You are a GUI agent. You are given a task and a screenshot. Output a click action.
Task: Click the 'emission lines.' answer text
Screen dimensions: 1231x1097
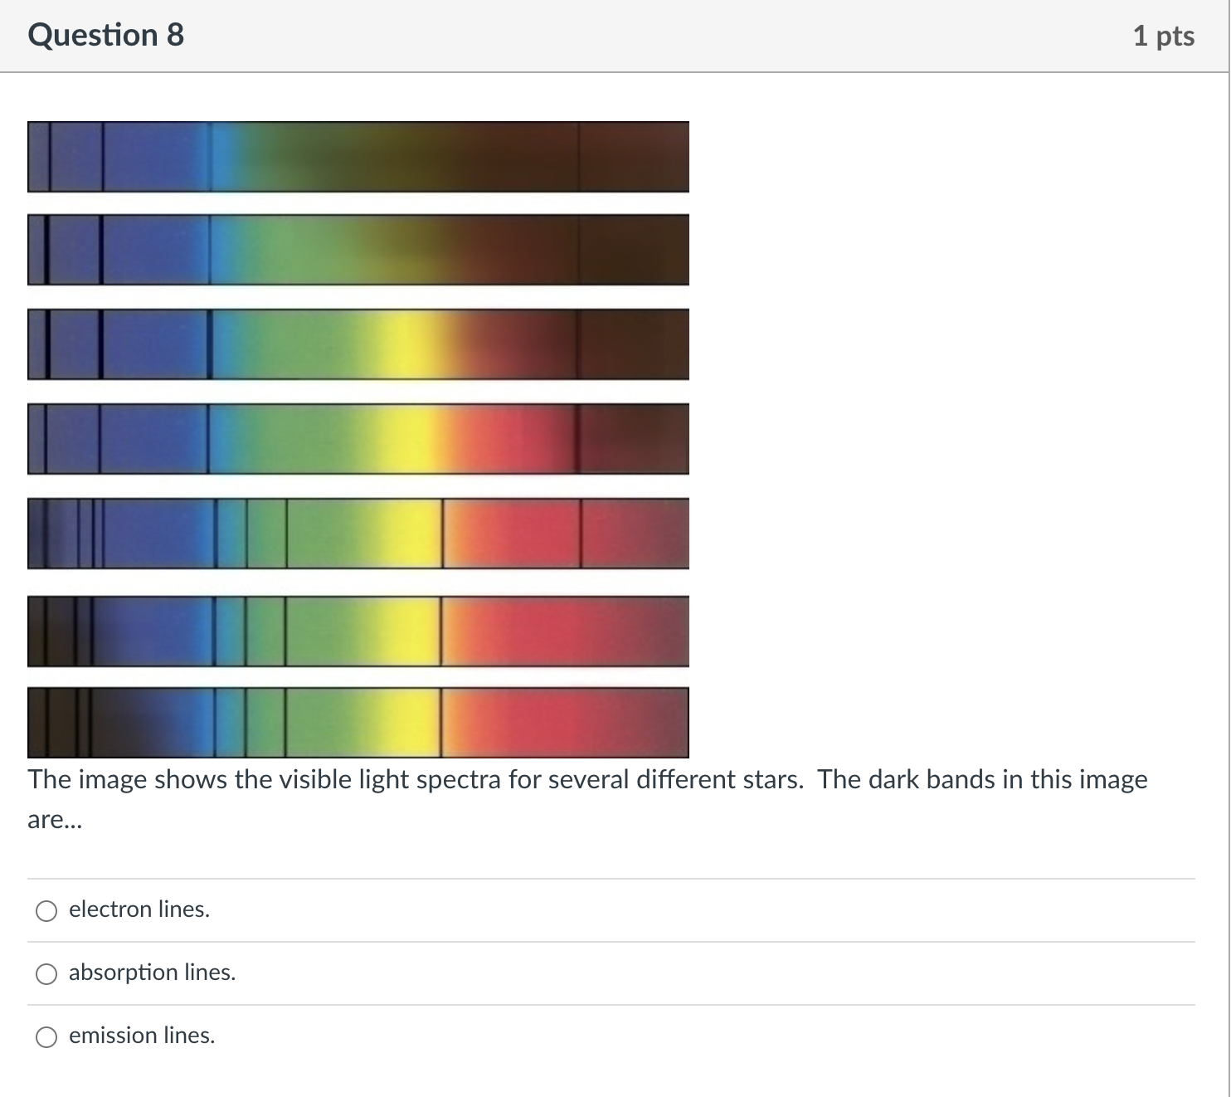[142, 1036]
